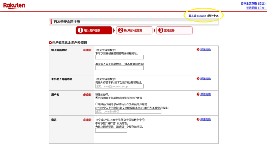
Task: Select radio: use other name instead of email
Action: [x=96, y=104]
